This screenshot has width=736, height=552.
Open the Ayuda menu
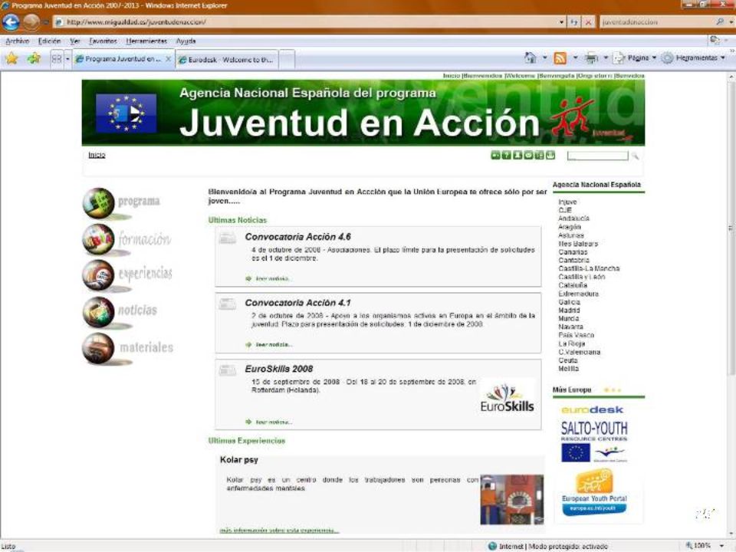click(x=186, y=41)
